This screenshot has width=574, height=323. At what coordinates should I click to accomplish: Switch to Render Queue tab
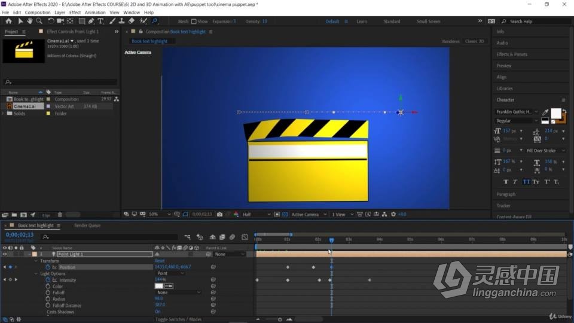(x=87, y=226)
